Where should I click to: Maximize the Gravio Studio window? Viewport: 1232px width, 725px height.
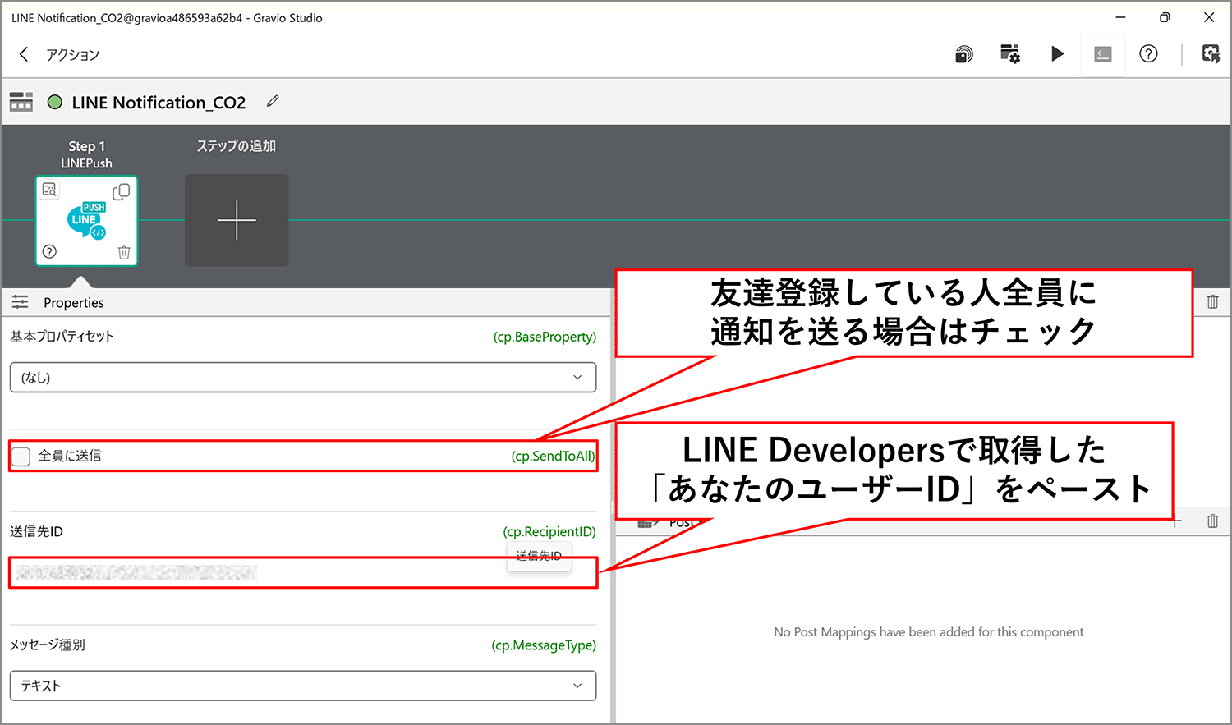click(x=1165, y=17)
